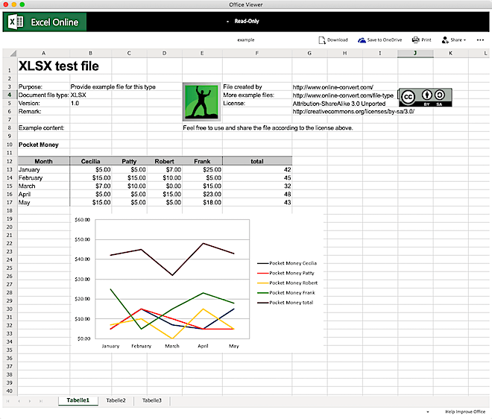Select the Cecilia column header cell
The height and width of the screenshot is (419, 492).
click(x=91, y=161)
